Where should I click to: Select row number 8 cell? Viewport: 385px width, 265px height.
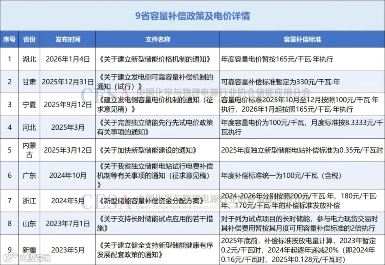pyautogui.click(x=9, y=223)
